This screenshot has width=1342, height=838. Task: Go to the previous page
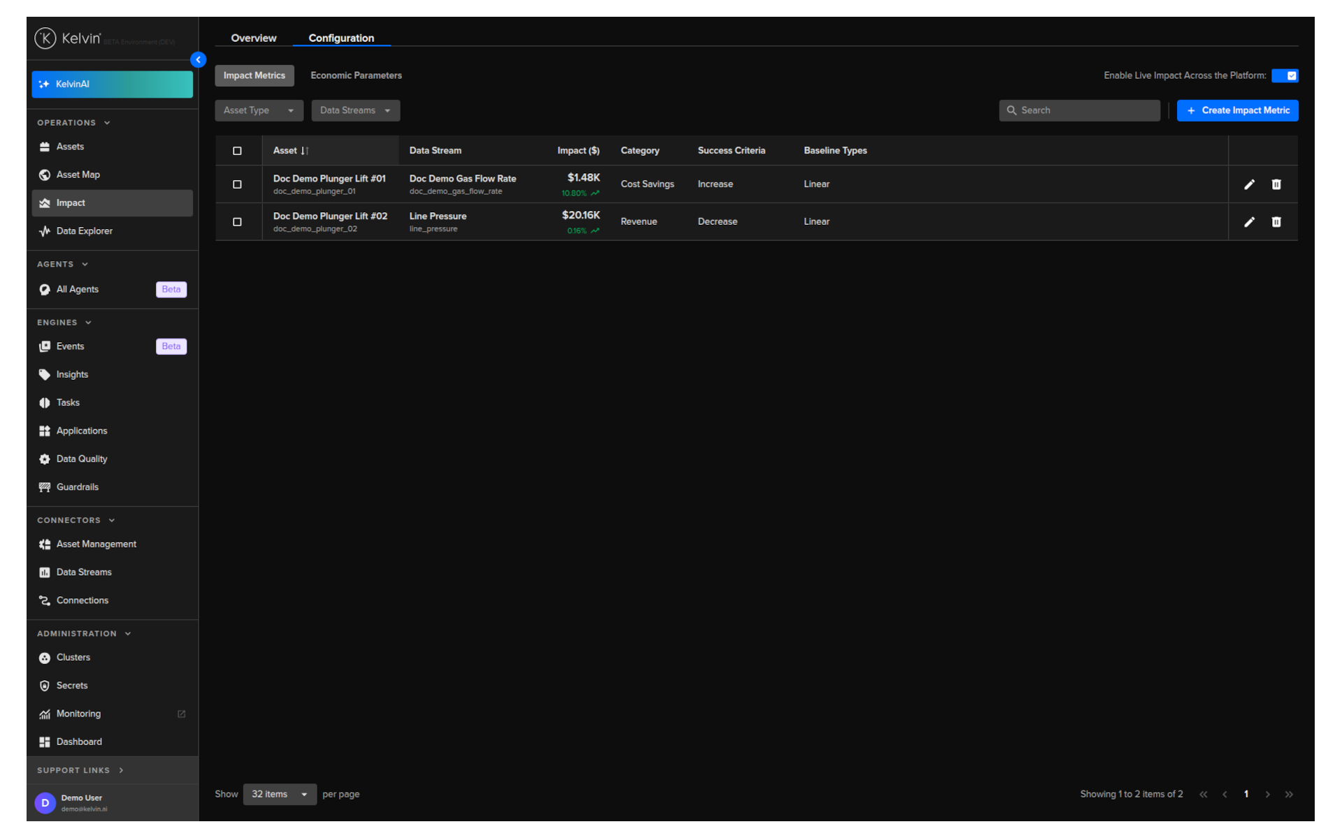click(1225, 794)
